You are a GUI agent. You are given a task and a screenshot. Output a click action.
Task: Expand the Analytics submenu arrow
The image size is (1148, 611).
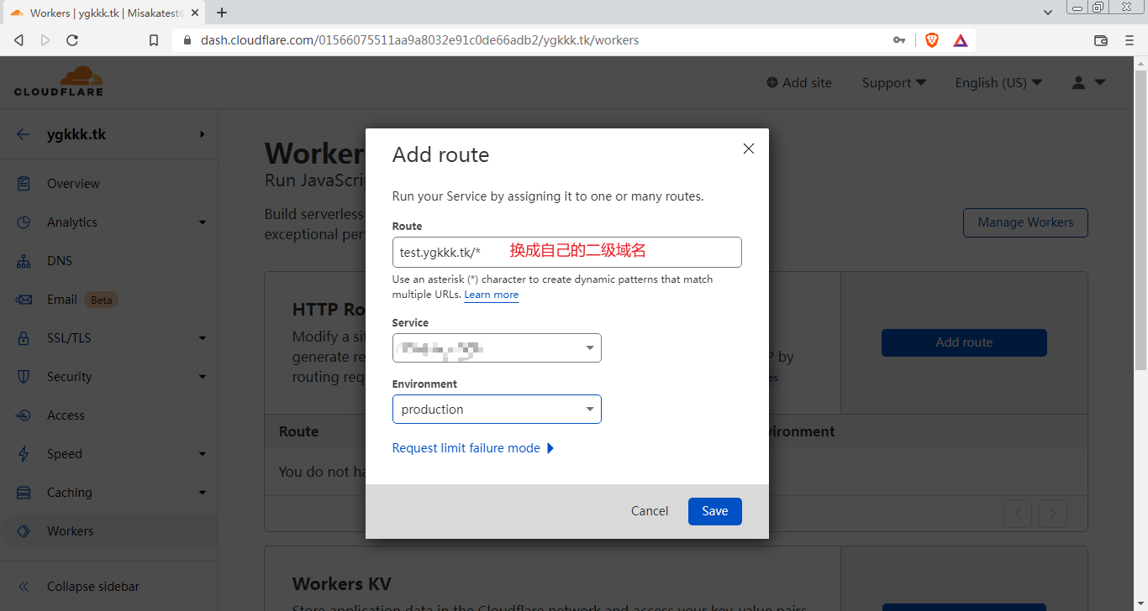203,222
